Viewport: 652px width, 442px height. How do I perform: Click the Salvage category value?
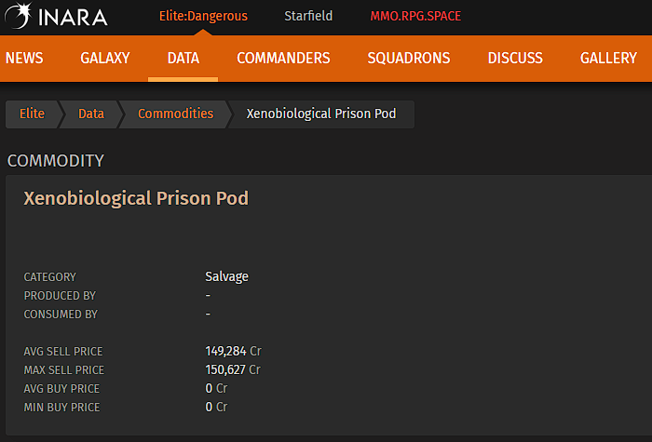226,276
